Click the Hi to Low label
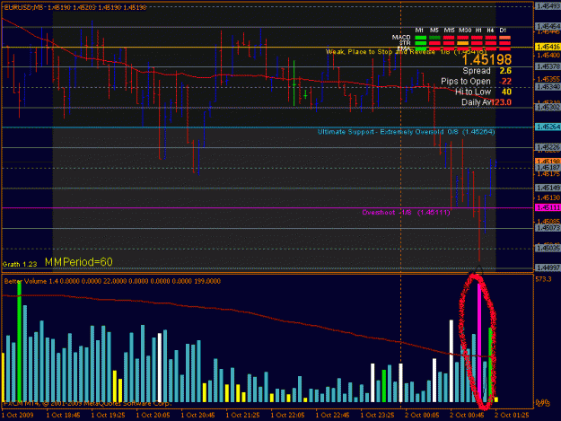The width and height of the screenshot is (561, 421). point(473,92)
